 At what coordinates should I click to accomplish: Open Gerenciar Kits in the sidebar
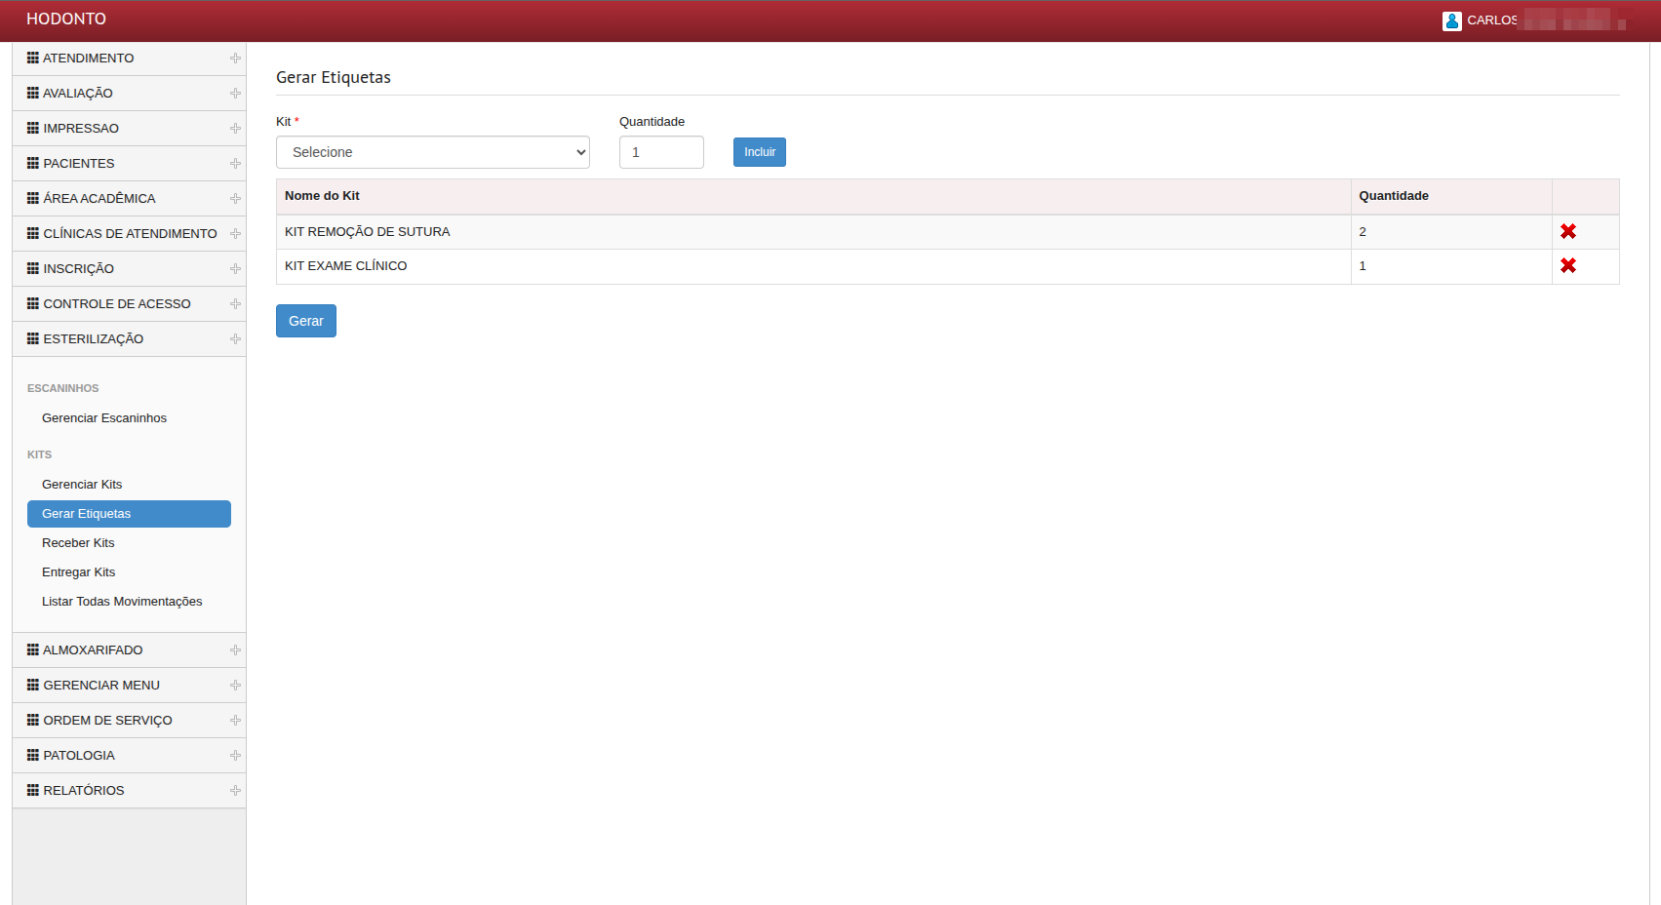click(x=82, y=485)
